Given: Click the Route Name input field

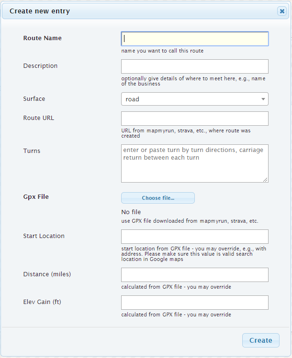Looking at the screenshot, I should tap(195, 39).
